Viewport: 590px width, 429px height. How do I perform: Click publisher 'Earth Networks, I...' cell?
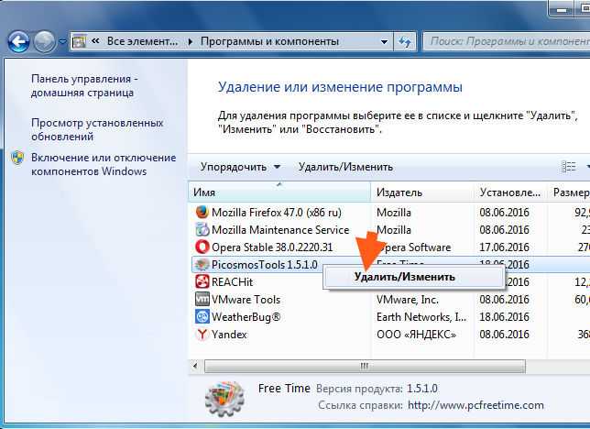tap(421, 317)
